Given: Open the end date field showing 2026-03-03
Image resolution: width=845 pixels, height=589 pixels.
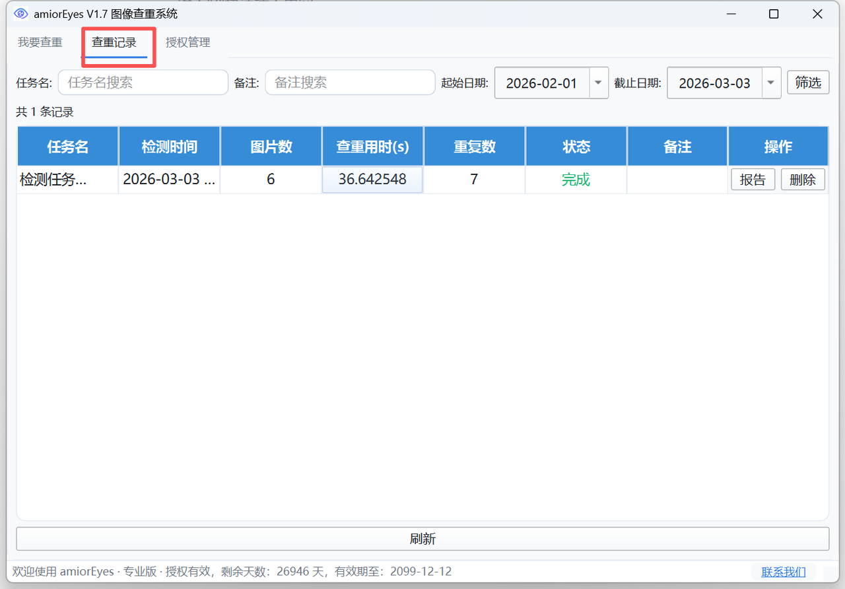Looking at the screenshot, I should [x=715, y=83].
